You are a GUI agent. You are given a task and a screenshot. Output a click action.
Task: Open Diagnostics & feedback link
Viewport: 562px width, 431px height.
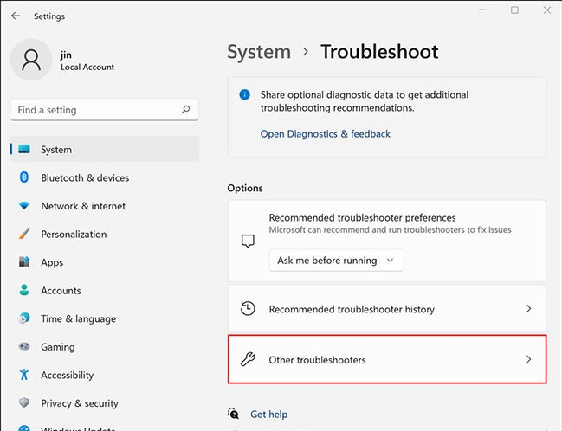point(325,133)
